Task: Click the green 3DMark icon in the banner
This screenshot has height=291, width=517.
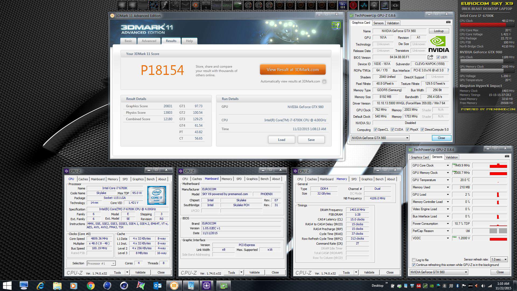Action: (336, 25)
